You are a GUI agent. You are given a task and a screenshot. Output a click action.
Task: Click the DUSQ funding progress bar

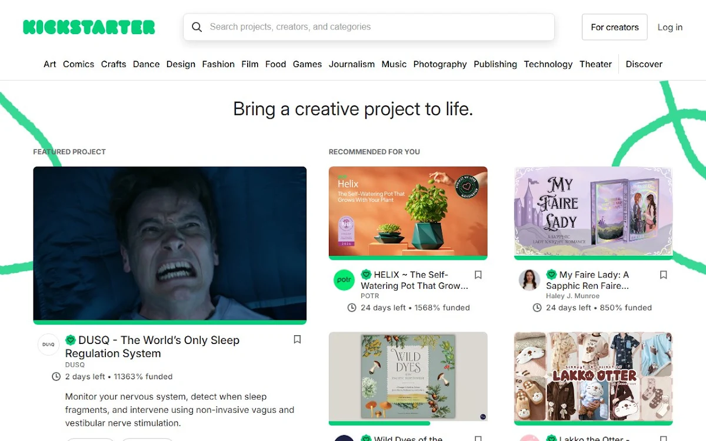click(170, 322)
